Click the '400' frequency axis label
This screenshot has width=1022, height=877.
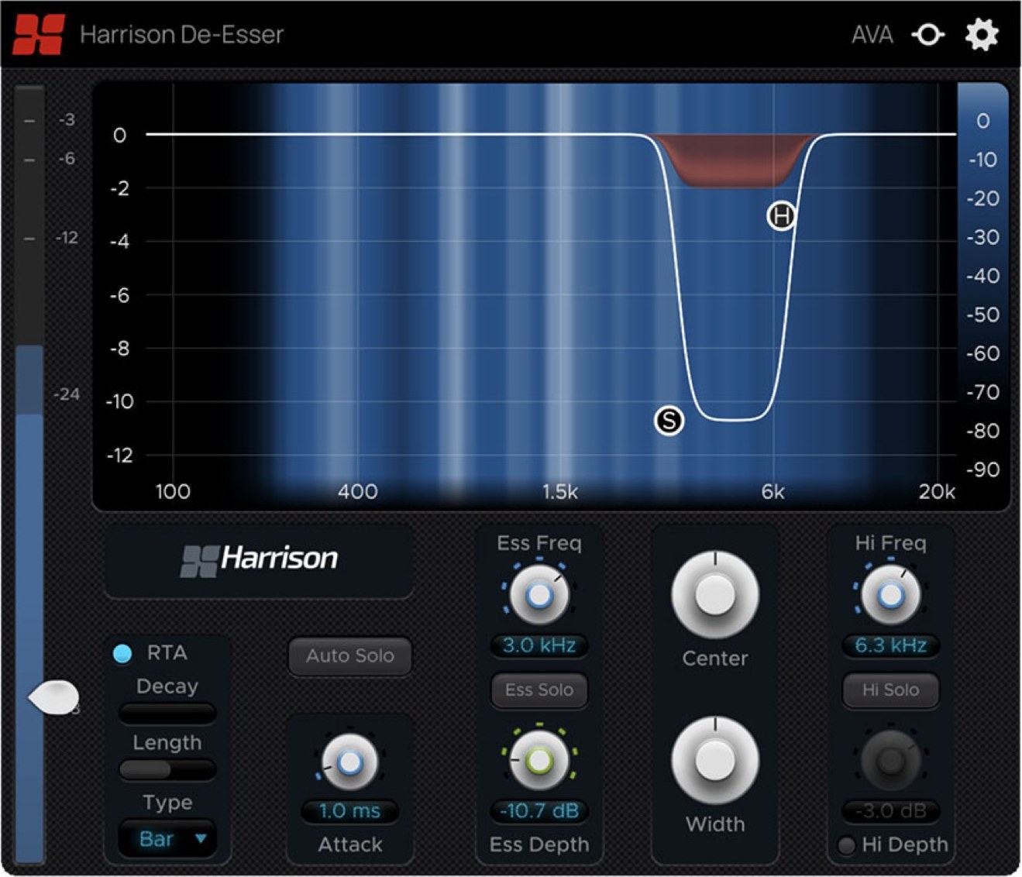tap(358, 492)
